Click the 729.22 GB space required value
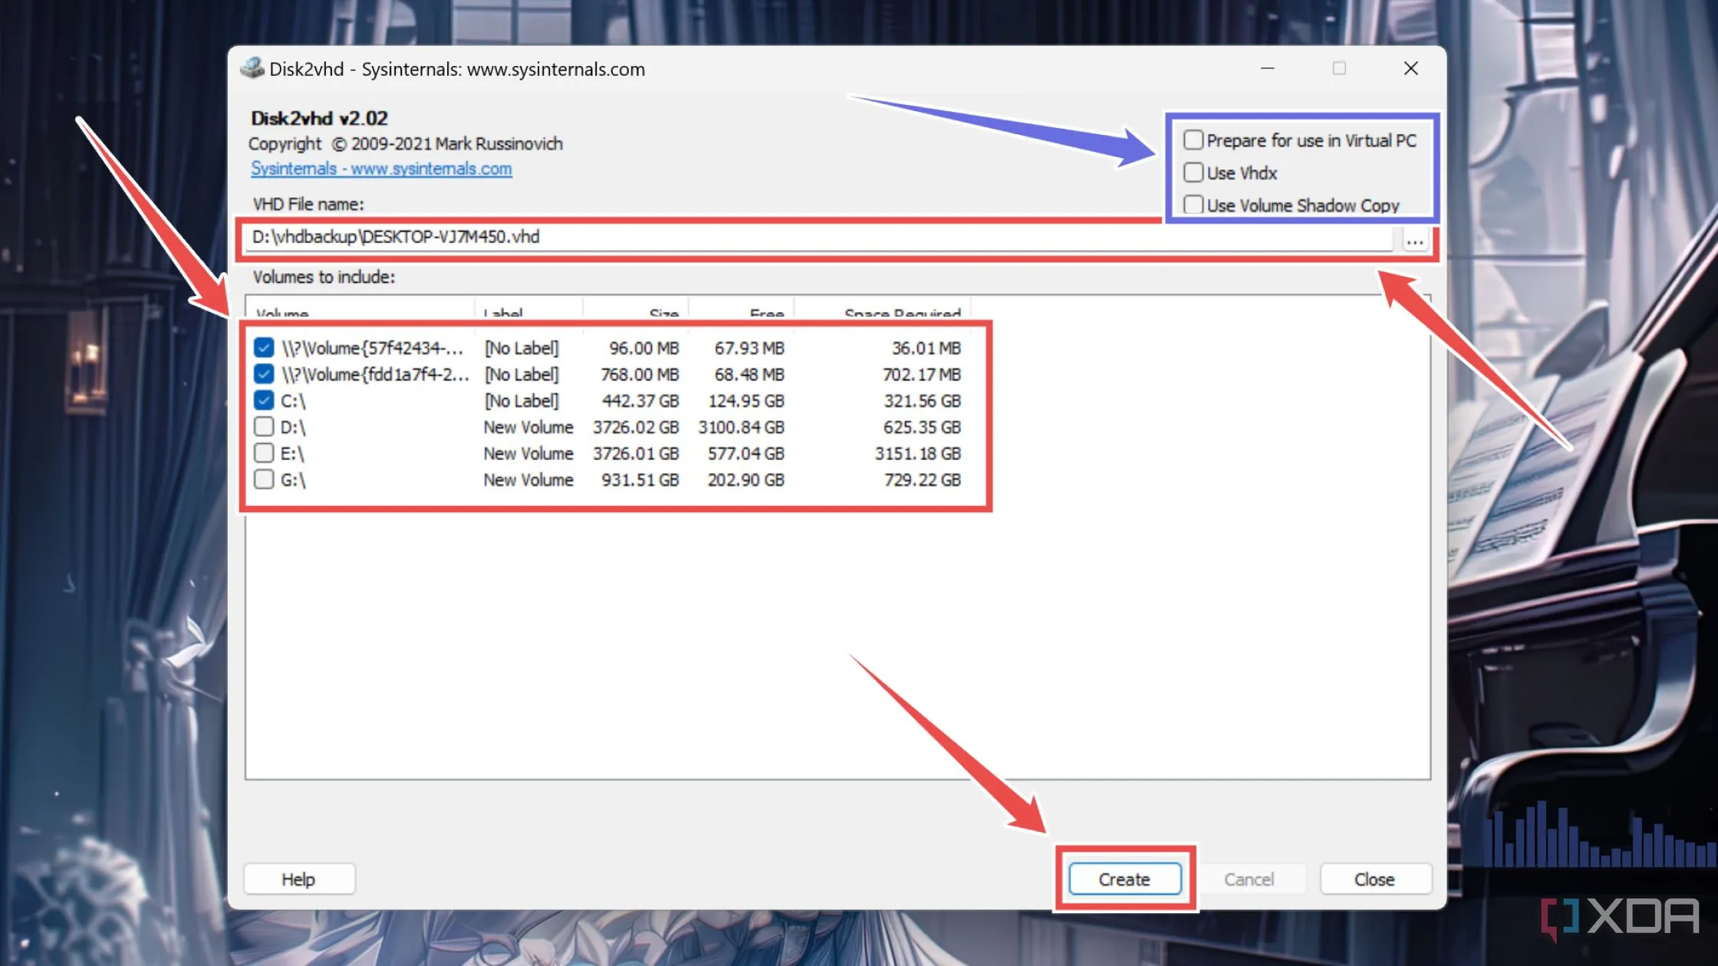Screen dimensions: 1718x966 [923, 480]
